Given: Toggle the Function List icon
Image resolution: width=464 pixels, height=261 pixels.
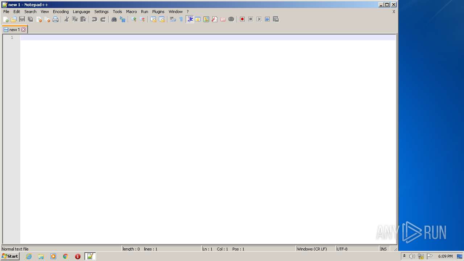Looking at the screenshot, I should 215,19.
